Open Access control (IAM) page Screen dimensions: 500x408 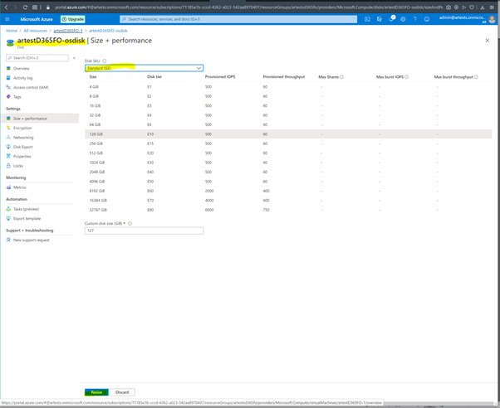tap(31, 87)
